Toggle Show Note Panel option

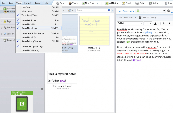coord(39,28)
